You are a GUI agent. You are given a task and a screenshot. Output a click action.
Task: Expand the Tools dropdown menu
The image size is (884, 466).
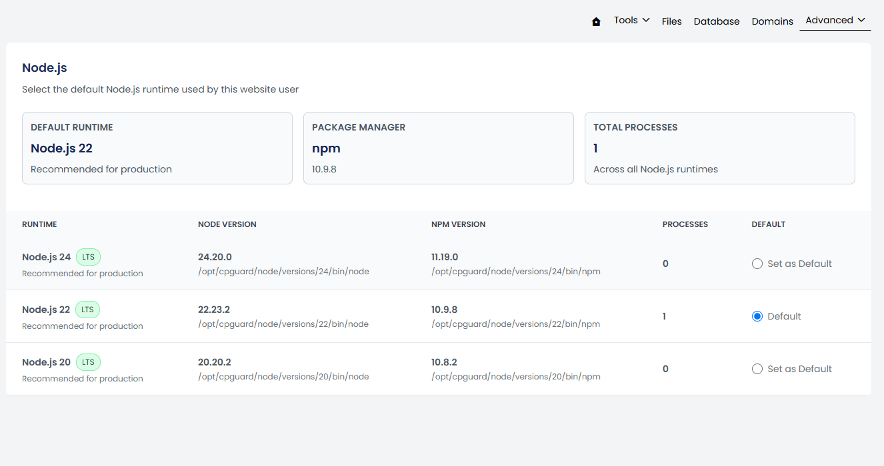tap(631, 20)
